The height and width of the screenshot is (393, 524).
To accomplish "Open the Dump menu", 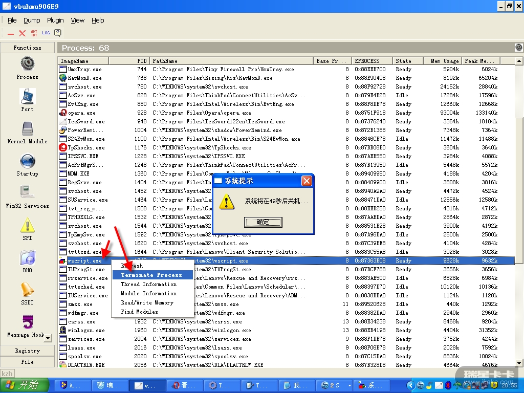I will (32, 20).
